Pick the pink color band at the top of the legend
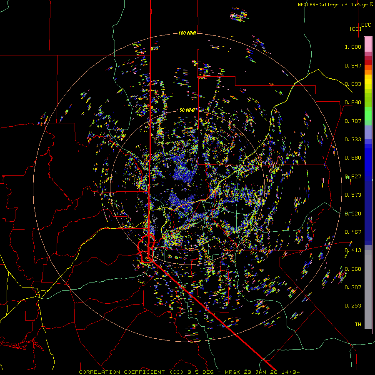This screenshot has width=375, height=375. click(368, 45)
